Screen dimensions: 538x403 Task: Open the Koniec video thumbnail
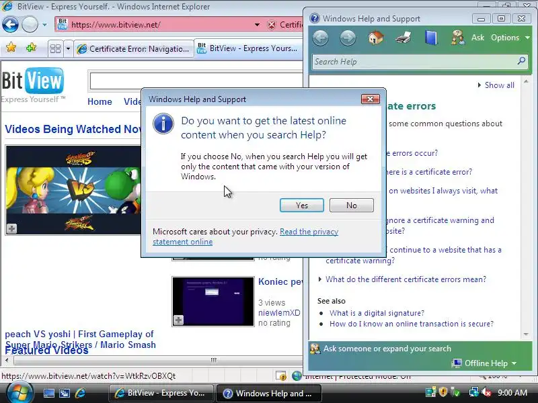213,302
